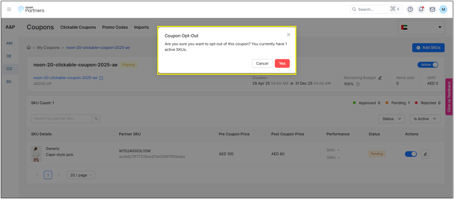Viewport: 454px width, 199px height.
Task: Open the mail inbox icon
Action: coord(432,9)
